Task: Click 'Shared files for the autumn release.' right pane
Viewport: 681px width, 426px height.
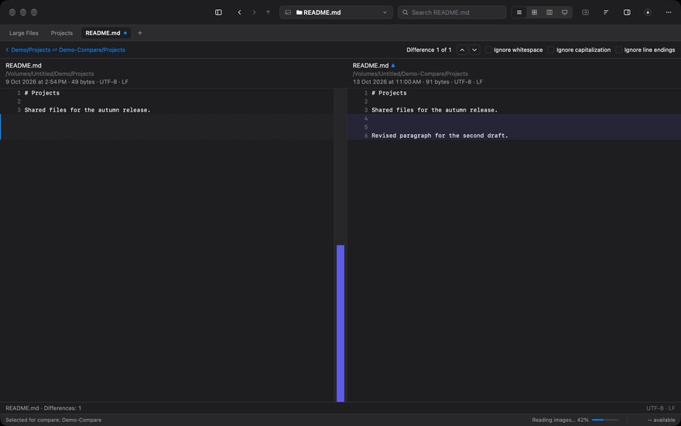Action: point(434,110)
